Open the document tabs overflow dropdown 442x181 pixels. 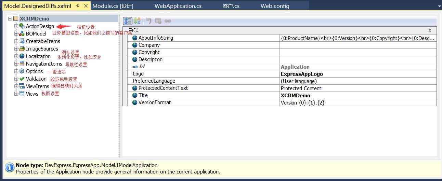tap(439, 6)
